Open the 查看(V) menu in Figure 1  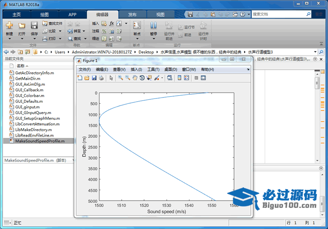[119, 70]
